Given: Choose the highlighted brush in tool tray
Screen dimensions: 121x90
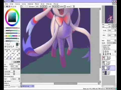Looking at the screenshot, I should (x=10, y=58).
